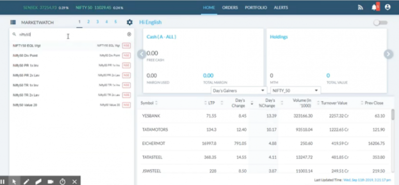Screen dimensions: 399x185
Task: Go to previous dashboard card
Action: click(x=142, y=54)
